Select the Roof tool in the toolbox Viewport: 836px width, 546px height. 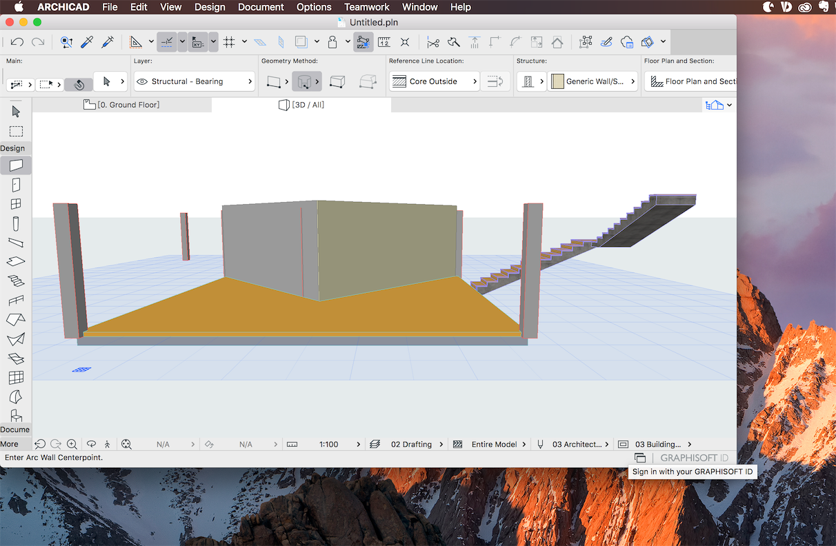[16, 320]
